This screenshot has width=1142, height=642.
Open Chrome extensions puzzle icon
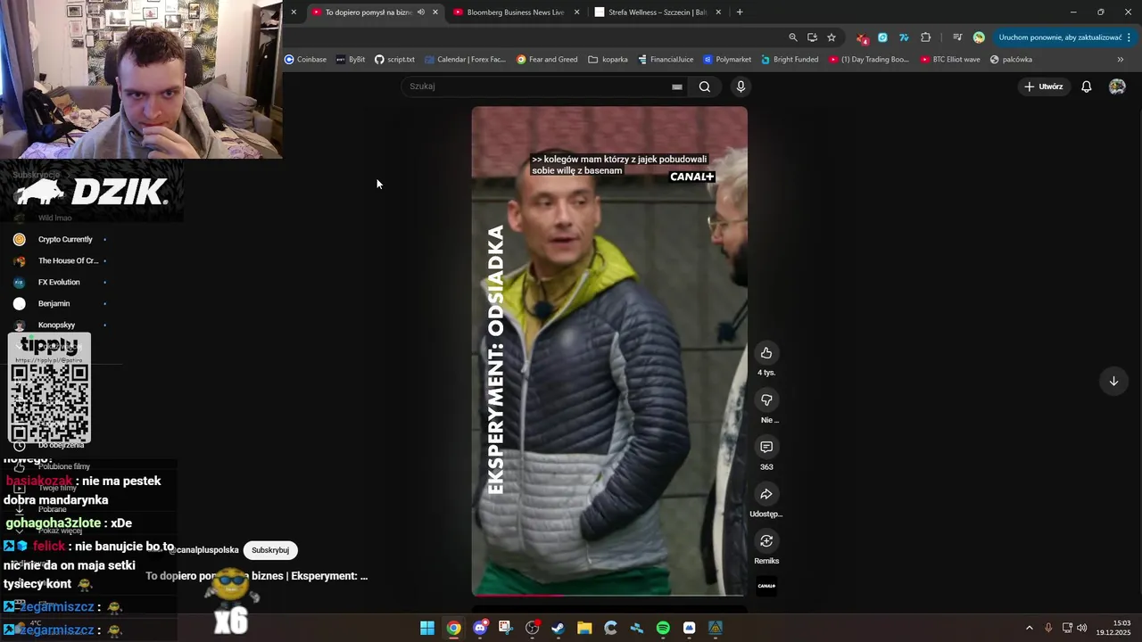point(925,37)
